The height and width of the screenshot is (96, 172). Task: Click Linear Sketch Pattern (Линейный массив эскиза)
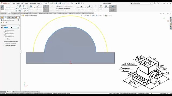click(x=63, y=8)
